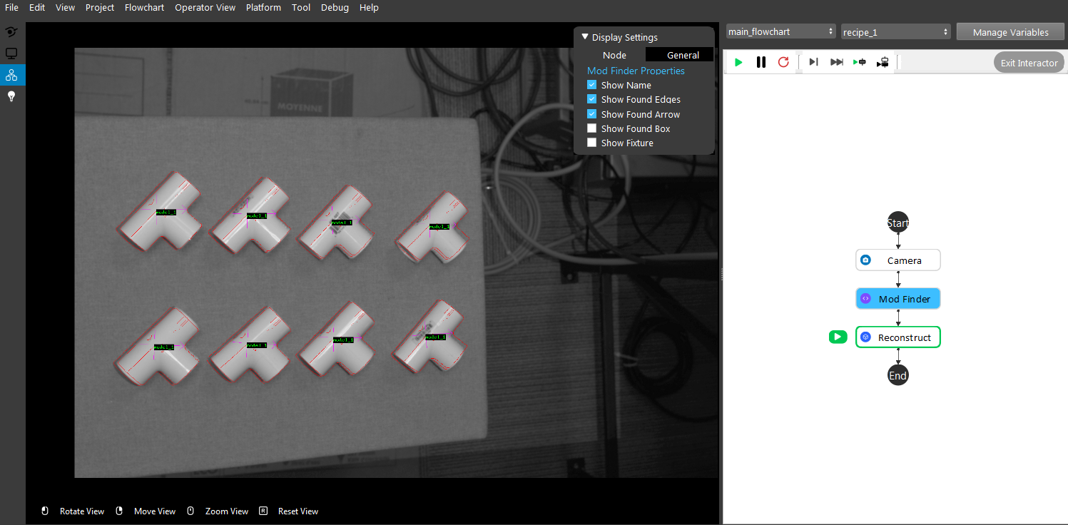Image resolution: width=1068 pixels, height=525 pixels.
Task: Disable Show Found Edges checkbox
Action: (x=591, y=99)
